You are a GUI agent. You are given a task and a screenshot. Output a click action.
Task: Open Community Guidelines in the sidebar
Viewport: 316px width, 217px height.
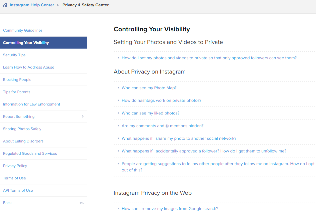23,30
